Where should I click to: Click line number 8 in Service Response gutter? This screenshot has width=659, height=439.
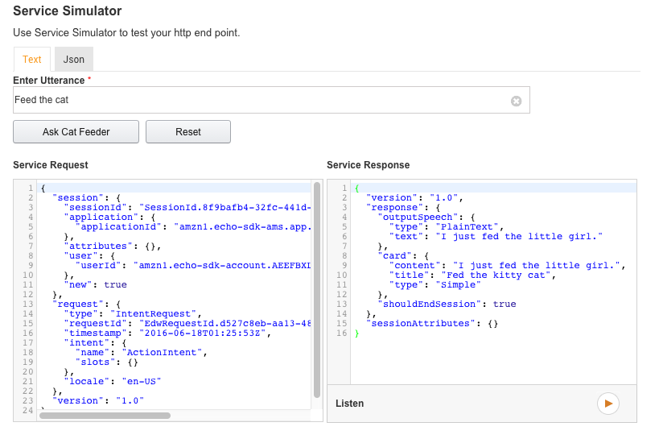click(341, 255)
